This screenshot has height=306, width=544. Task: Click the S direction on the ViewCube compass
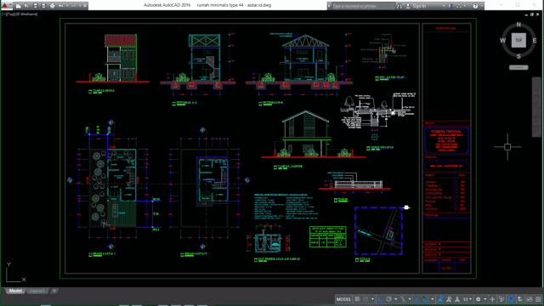pos(518,56)
